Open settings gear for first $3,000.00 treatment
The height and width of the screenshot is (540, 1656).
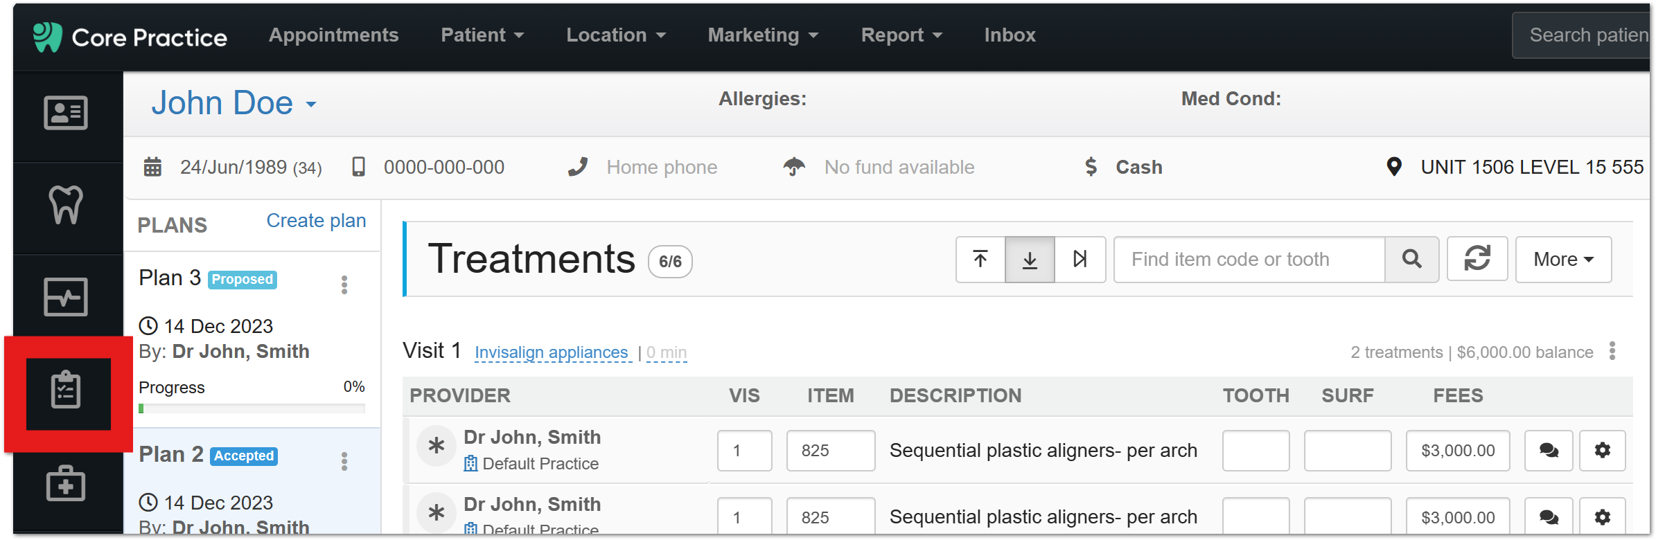coord(1602,451)
